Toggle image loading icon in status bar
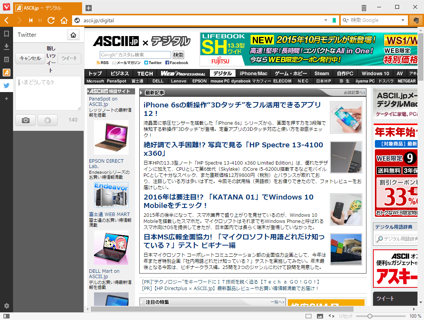424x320 pixels. [320, 316]
